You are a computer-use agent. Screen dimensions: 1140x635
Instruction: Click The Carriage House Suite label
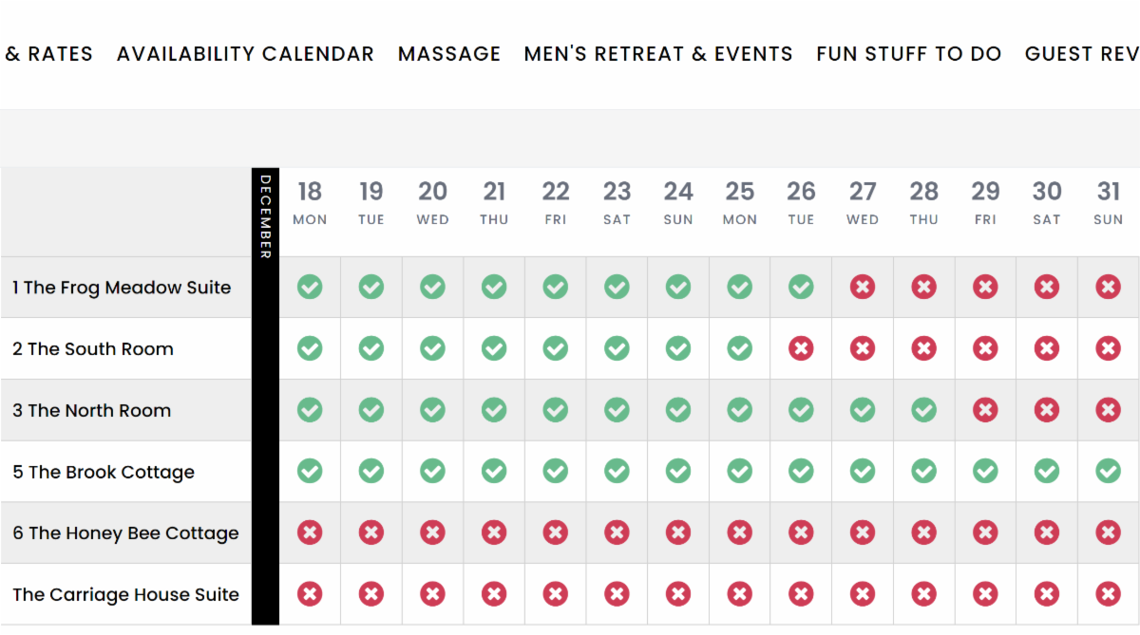click(x=125, y=595)
